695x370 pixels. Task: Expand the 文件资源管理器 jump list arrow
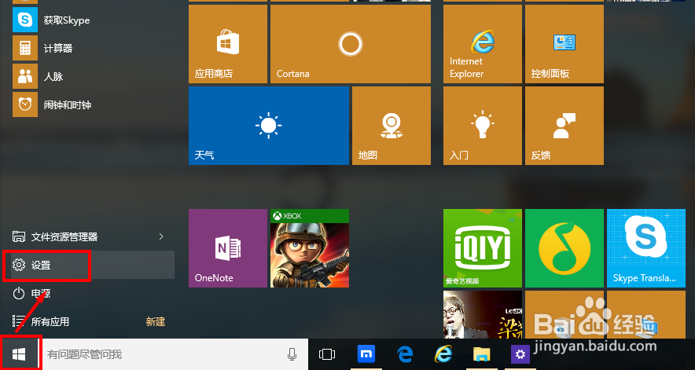coord(161,236)
